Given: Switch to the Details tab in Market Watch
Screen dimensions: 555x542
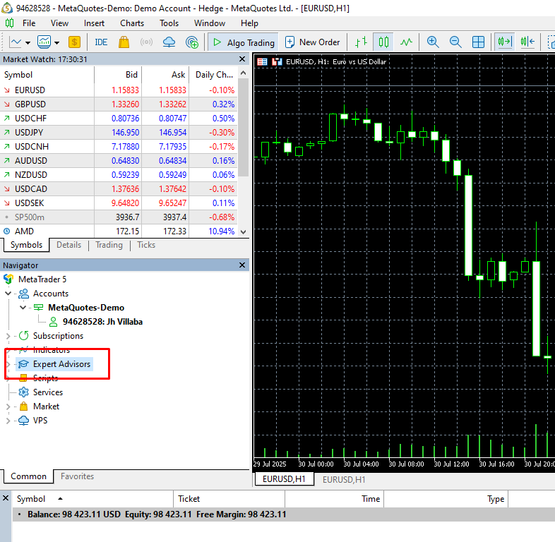Looking at the screenshot, I should click(x=68, y=245).
